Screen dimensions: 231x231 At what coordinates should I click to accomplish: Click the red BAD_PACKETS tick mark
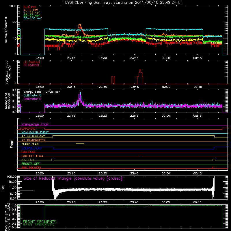(213, 167)
